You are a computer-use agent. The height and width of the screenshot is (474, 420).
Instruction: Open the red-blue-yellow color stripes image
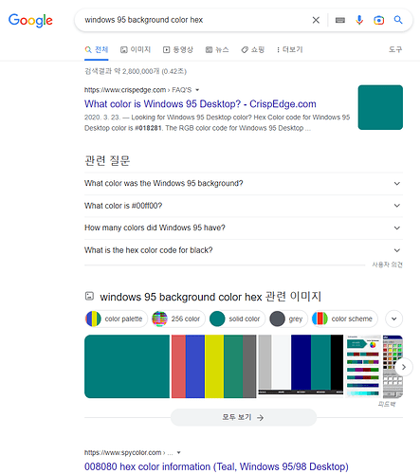(213, 366)
